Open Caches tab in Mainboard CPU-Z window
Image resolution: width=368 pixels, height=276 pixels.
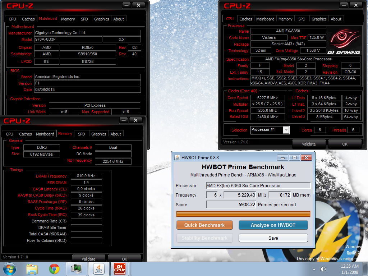28,19
